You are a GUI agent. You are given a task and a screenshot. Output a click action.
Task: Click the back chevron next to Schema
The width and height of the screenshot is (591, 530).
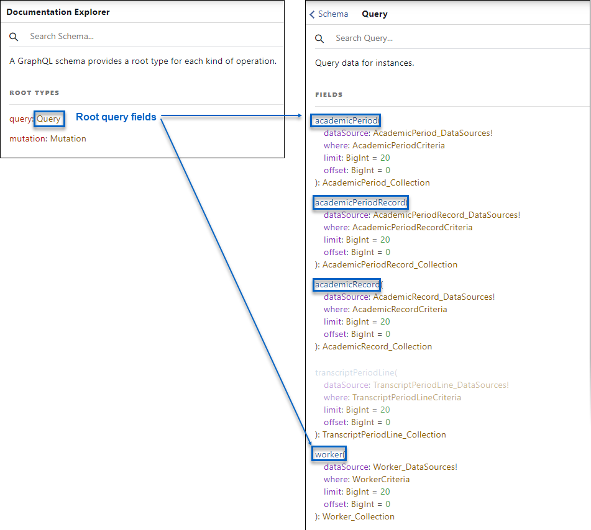pos(312,14)
